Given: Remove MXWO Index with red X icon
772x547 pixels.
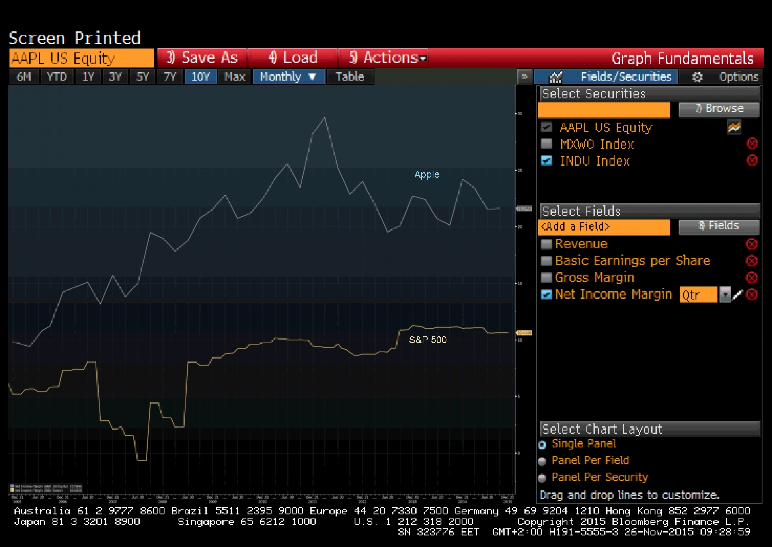Looking at the screenshot, I should tap(752, 143).
